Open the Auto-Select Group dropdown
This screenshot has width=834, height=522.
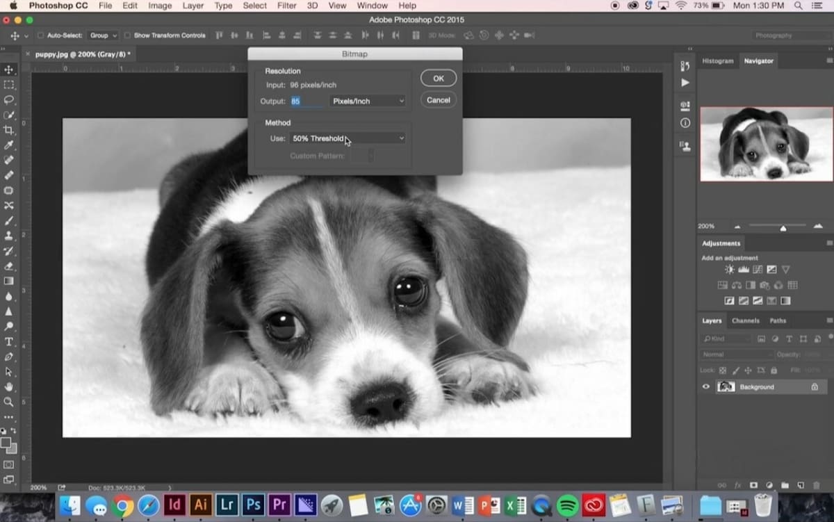[102, 35]
